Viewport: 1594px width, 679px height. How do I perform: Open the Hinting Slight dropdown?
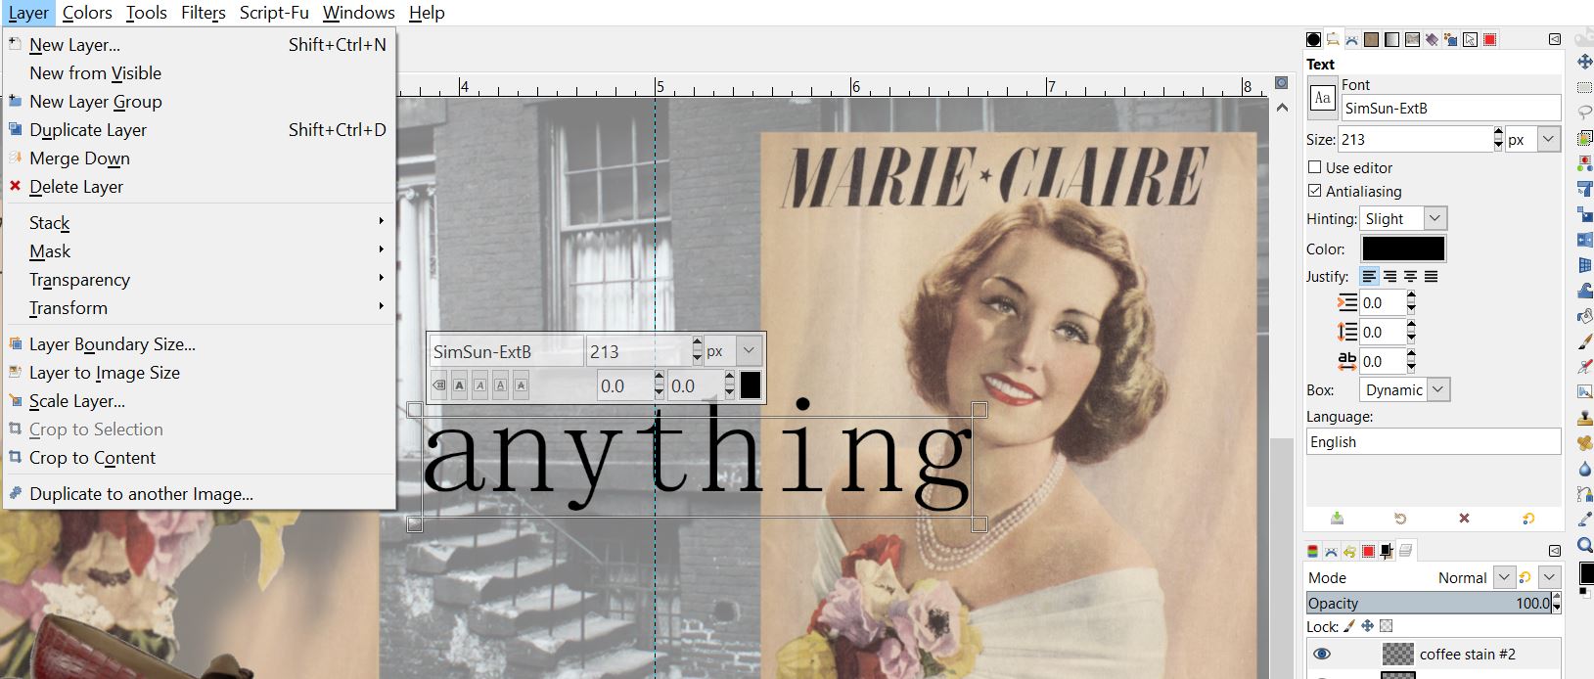[1403, 218]
